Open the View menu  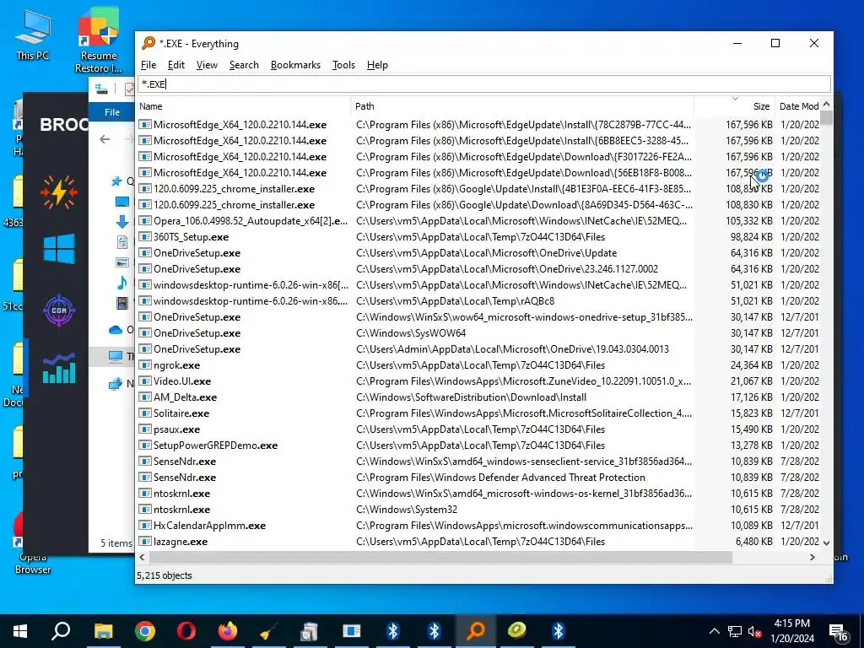point(207,65)
